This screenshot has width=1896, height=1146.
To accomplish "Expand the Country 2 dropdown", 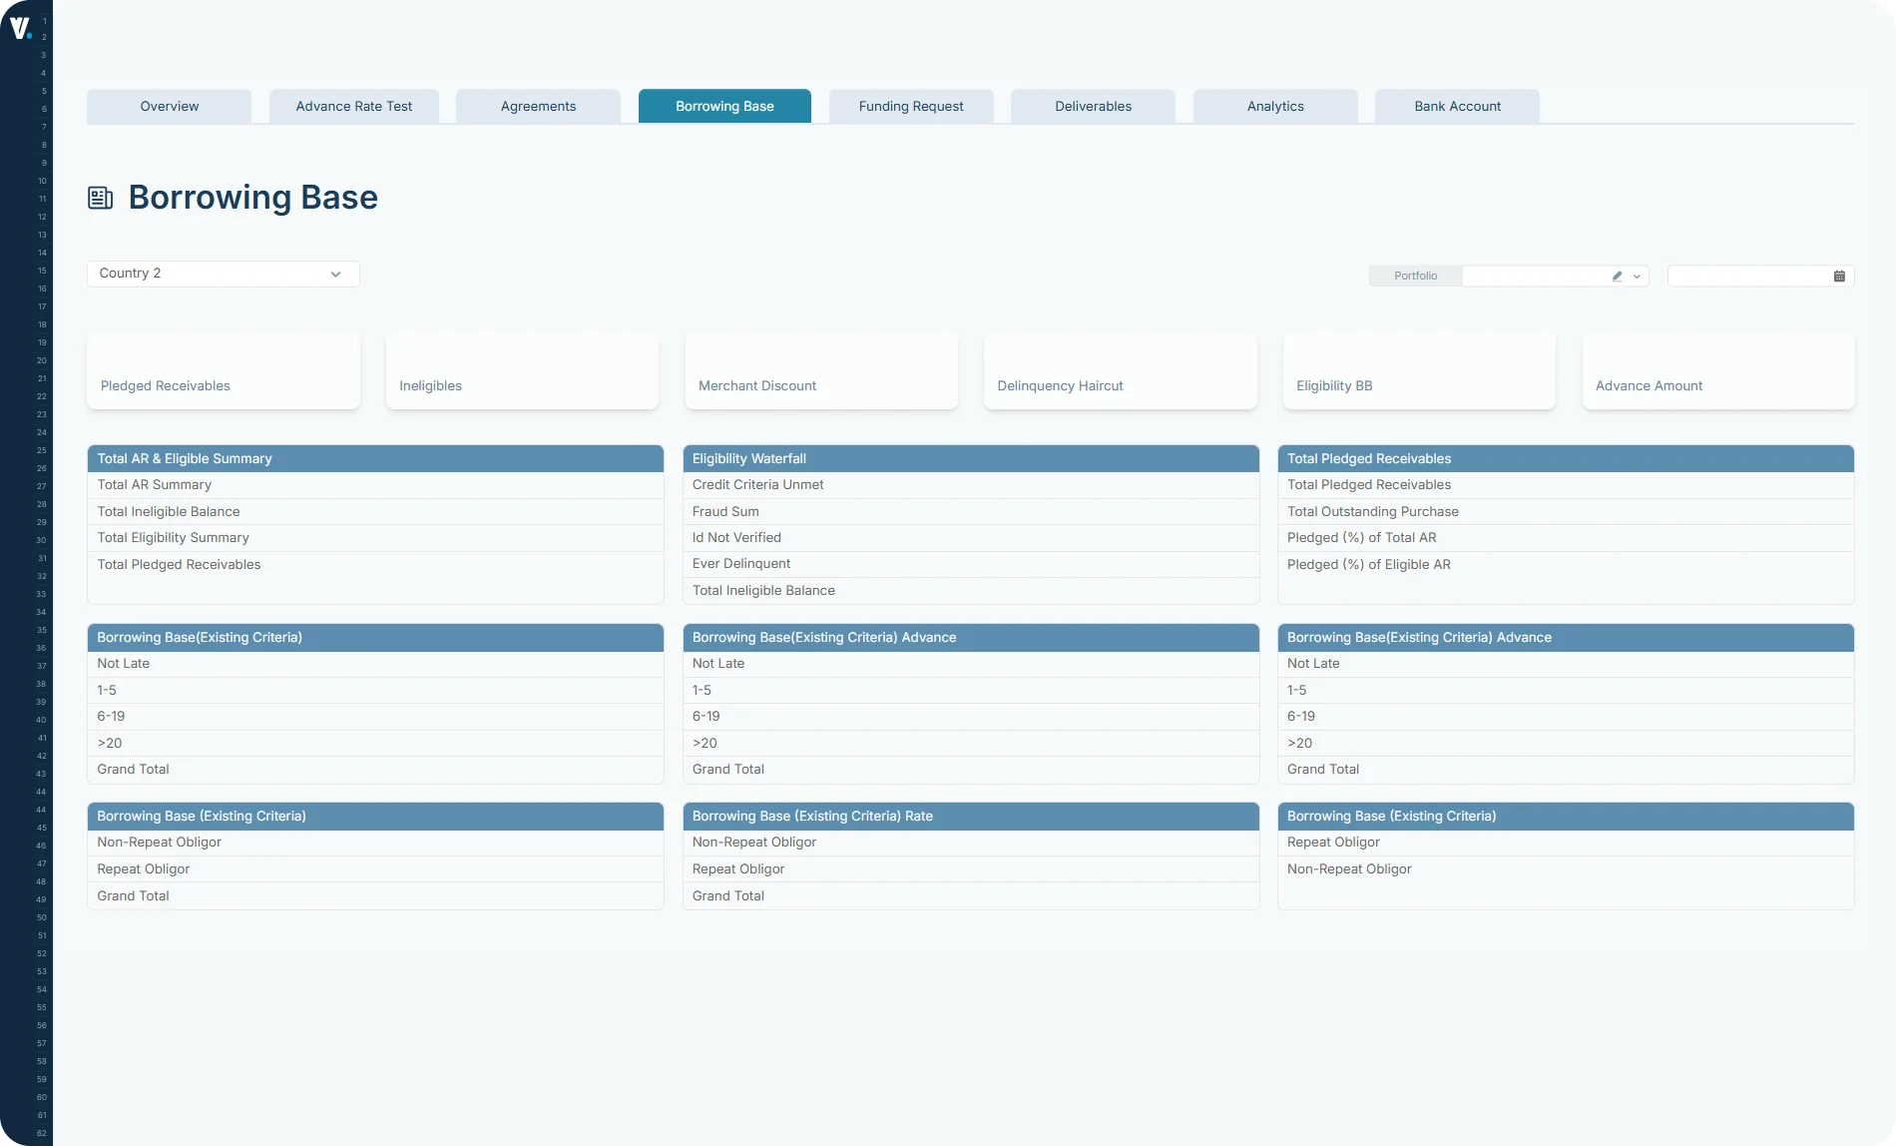I will pyautogui.click(x=335, y=274).
